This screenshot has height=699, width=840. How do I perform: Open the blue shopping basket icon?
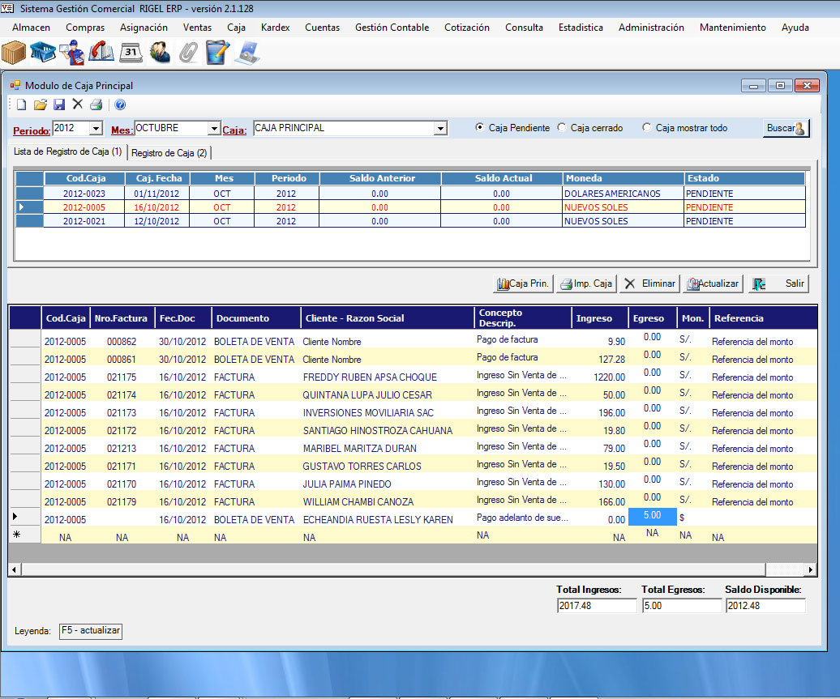click(43, 53)
